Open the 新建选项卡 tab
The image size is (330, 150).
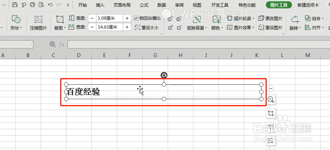coord(308,5)
